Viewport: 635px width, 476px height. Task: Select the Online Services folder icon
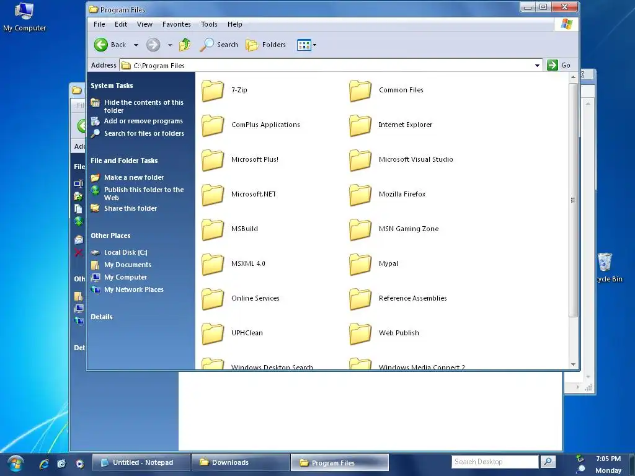(213, 299)
